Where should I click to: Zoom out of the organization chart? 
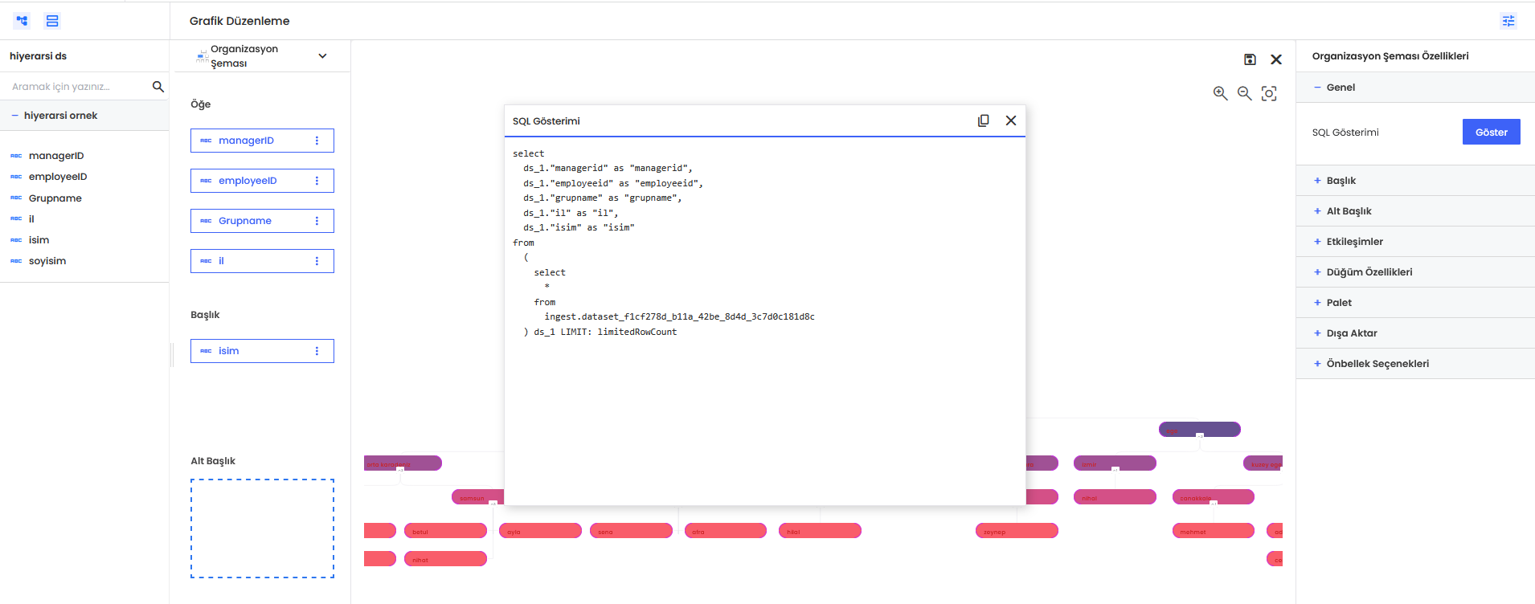pyautogui.click(x=1244, y=93)
